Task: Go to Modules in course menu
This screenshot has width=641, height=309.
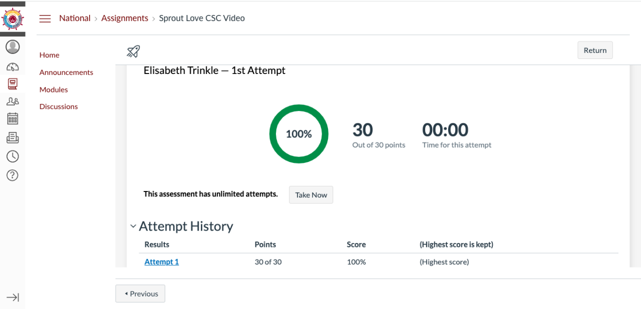Action: pos(54,89)
